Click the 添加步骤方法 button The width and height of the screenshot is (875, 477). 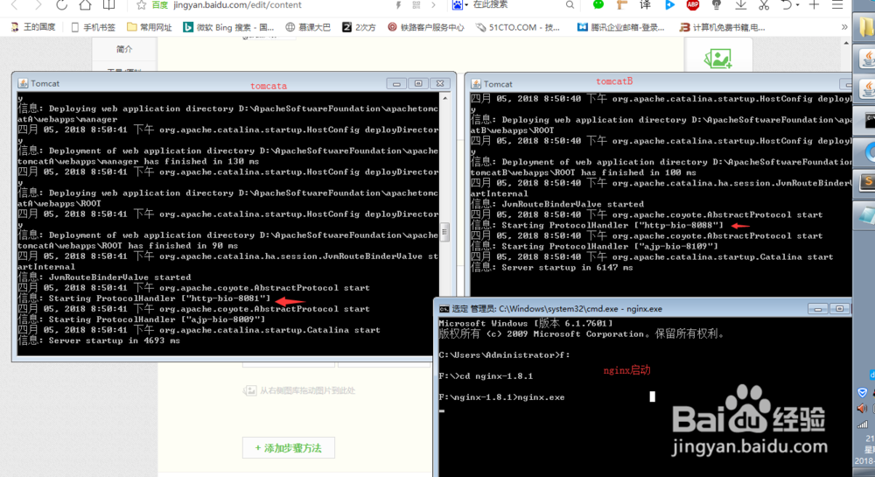(x=289, y=448)
